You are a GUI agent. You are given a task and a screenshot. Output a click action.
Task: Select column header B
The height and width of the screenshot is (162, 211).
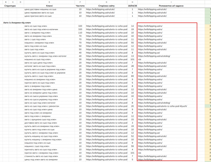tap(6, 2)
